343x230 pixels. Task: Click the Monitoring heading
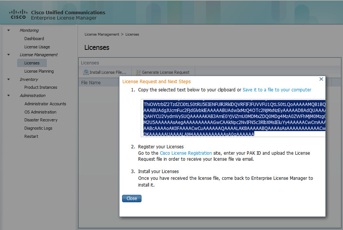click(29, 30)
